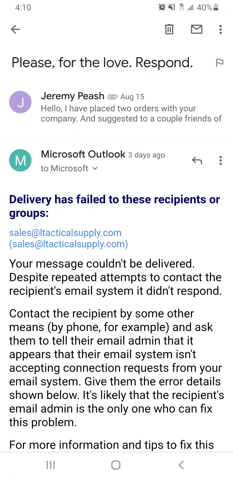
Task: Mark conversation as unread via envelope icon
Action: point(196,29)
